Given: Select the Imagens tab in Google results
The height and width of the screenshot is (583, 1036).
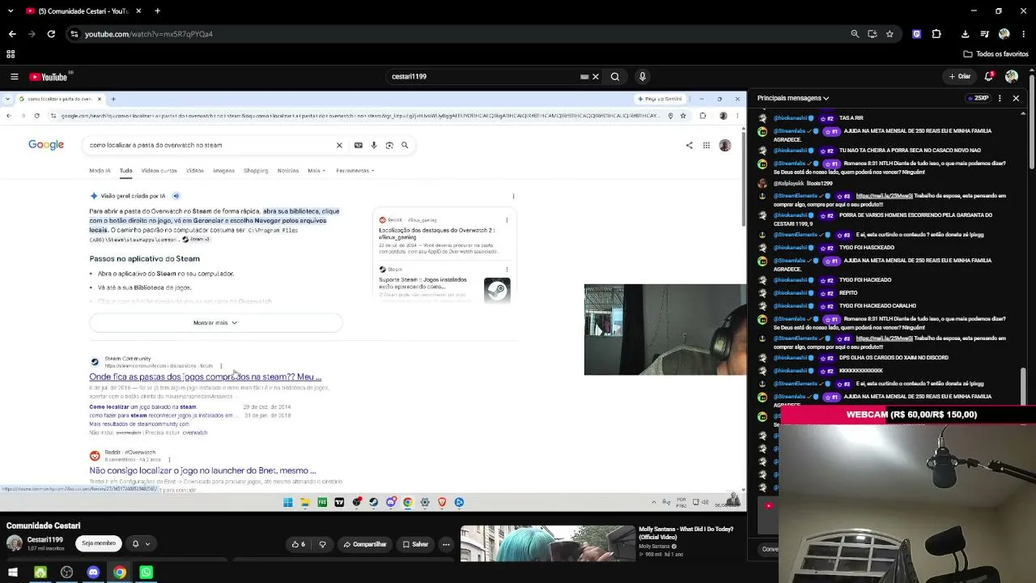Looking at the screenshot, I should click(223, 171).
